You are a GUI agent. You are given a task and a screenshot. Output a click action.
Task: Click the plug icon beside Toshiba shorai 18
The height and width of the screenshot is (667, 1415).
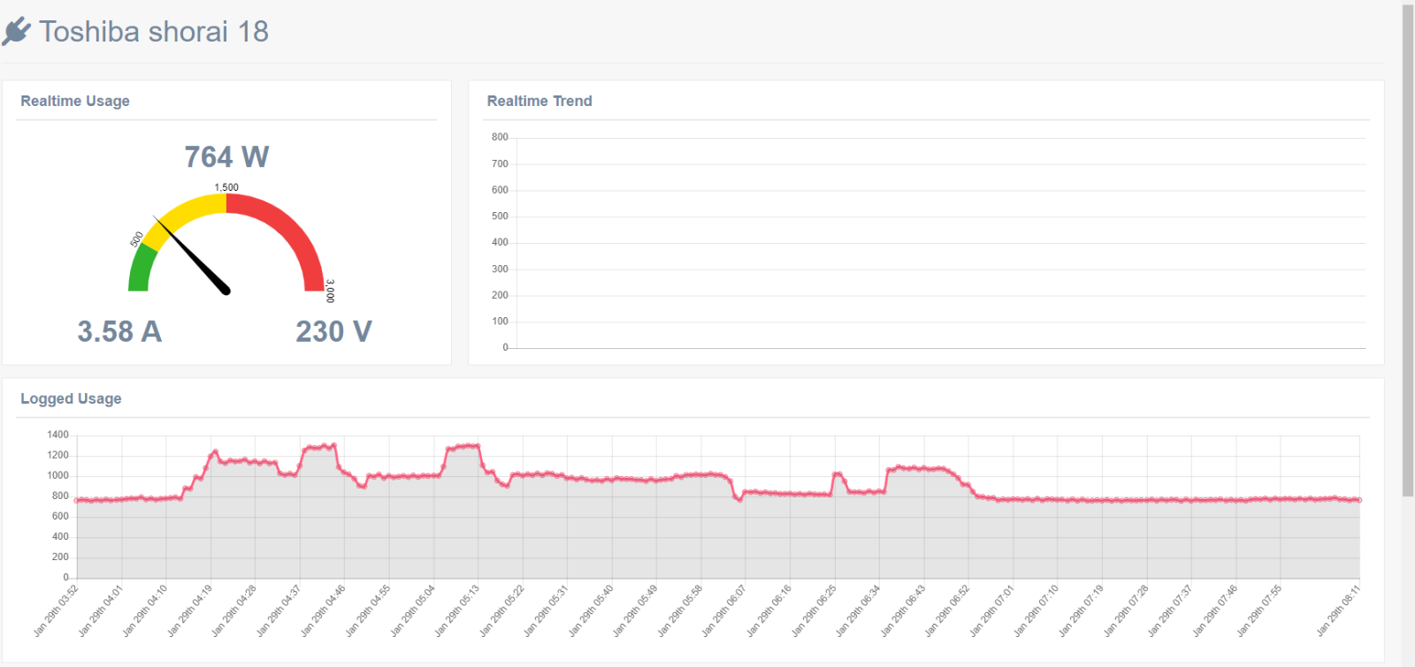[x=16, y=32]
